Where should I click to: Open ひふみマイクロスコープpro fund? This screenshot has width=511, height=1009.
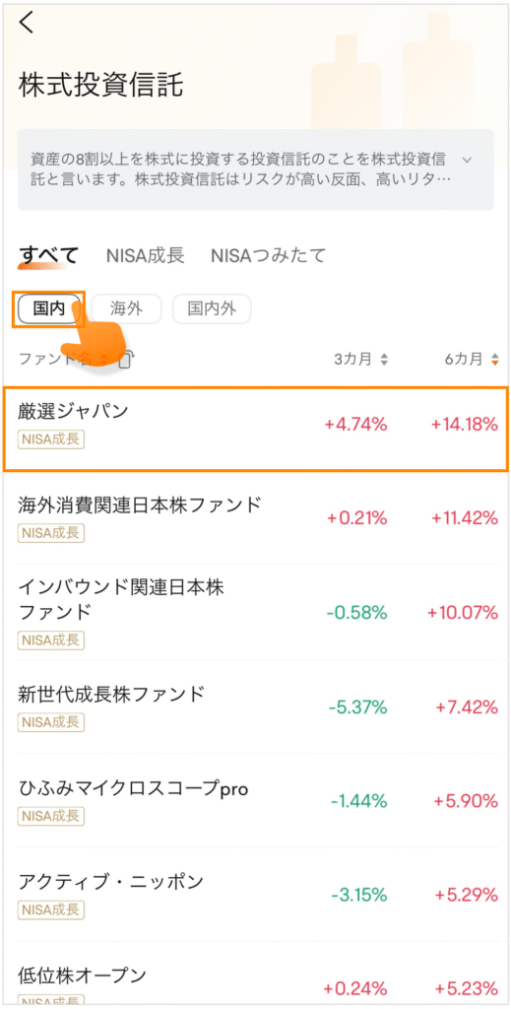[x=255, y=800]
